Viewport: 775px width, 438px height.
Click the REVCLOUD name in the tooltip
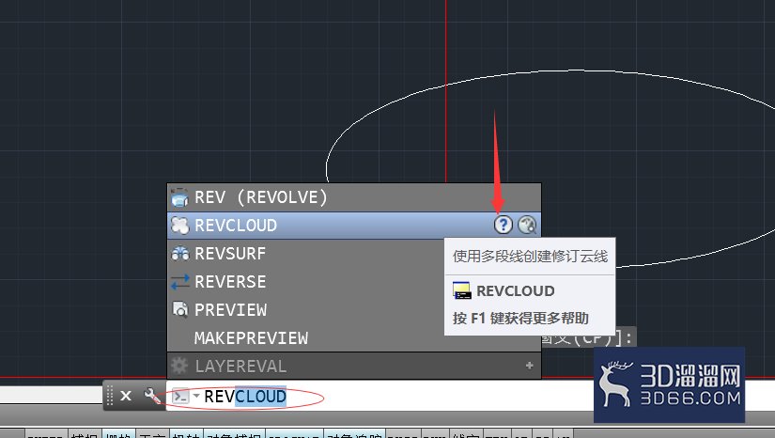516,290
